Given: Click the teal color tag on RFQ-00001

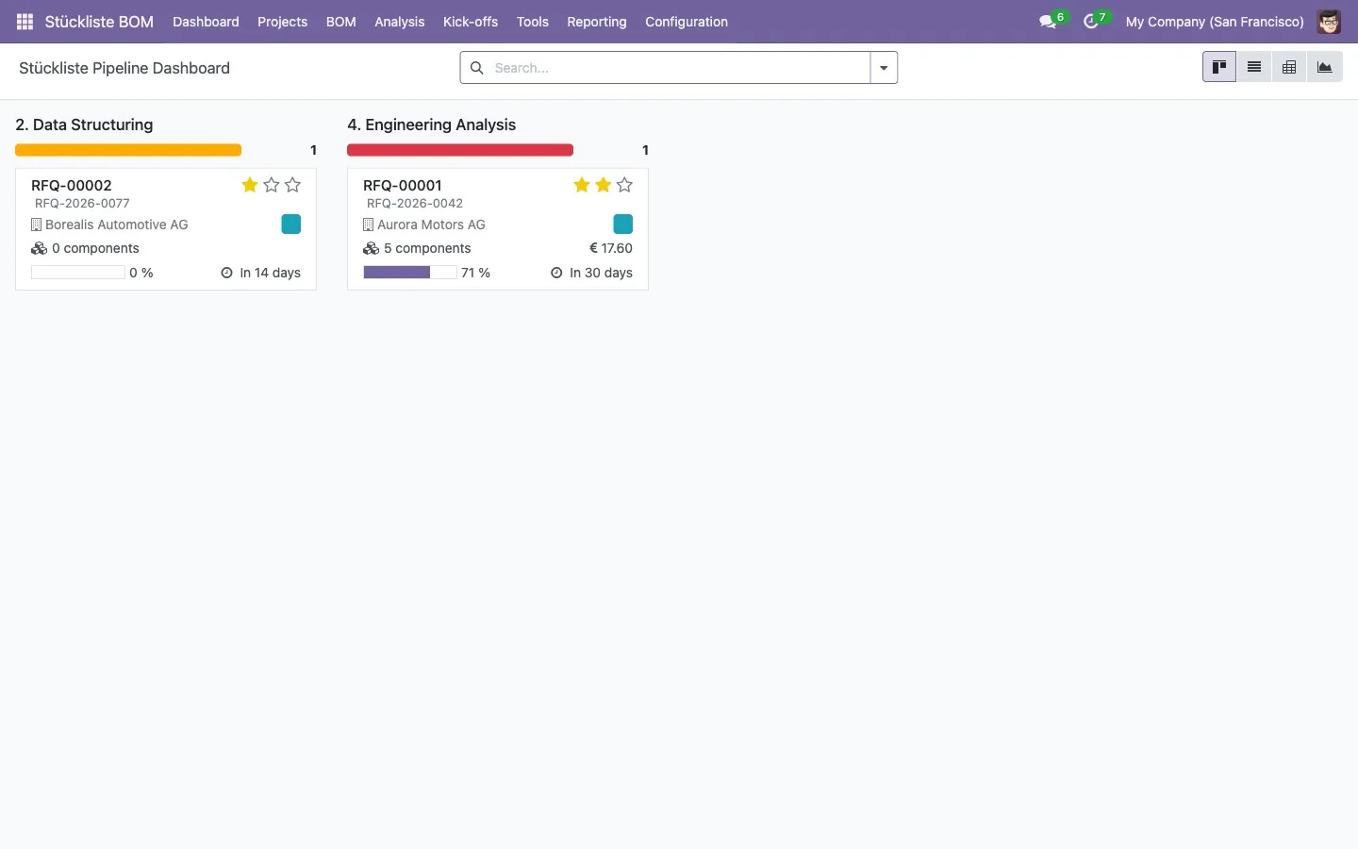Looking at the screenshot, I should (x=623, y=224).
